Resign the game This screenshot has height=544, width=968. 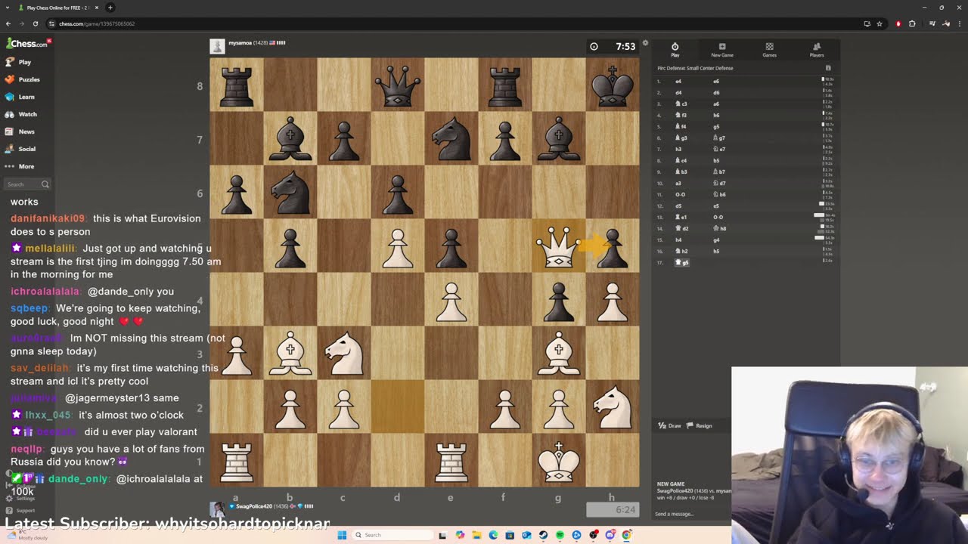[700, 426]
